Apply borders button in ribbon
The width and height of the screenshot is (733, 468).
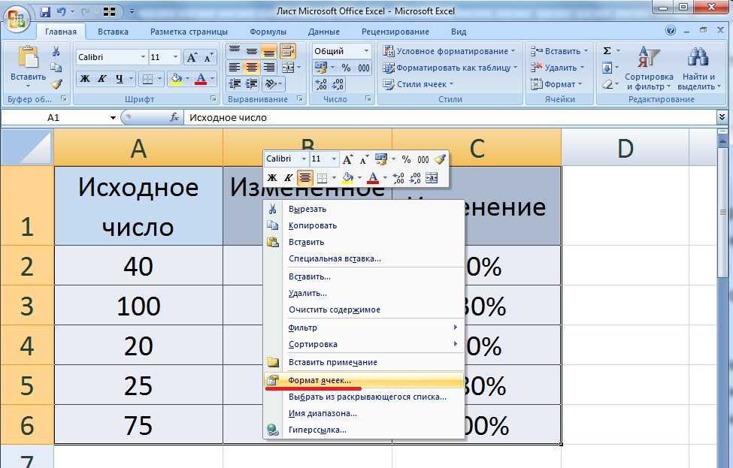[147, 78]
